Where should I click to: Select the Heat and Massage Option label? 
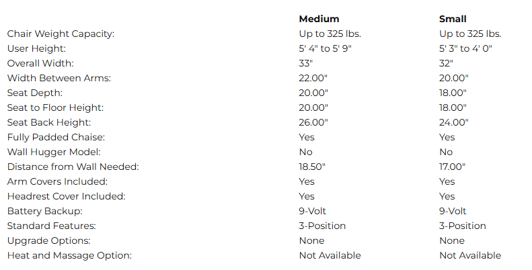[x=69, y=255]
